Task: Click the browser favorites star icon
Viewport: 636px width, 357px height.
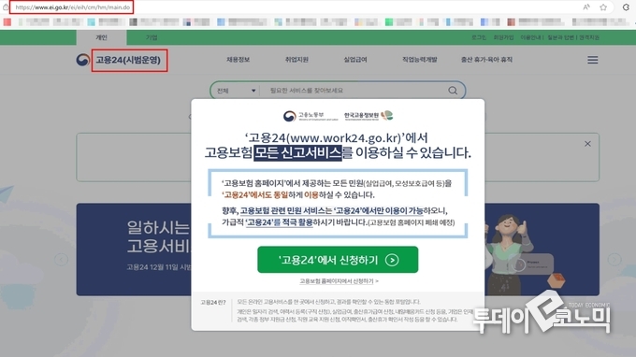Action: (x=603, y=7)
